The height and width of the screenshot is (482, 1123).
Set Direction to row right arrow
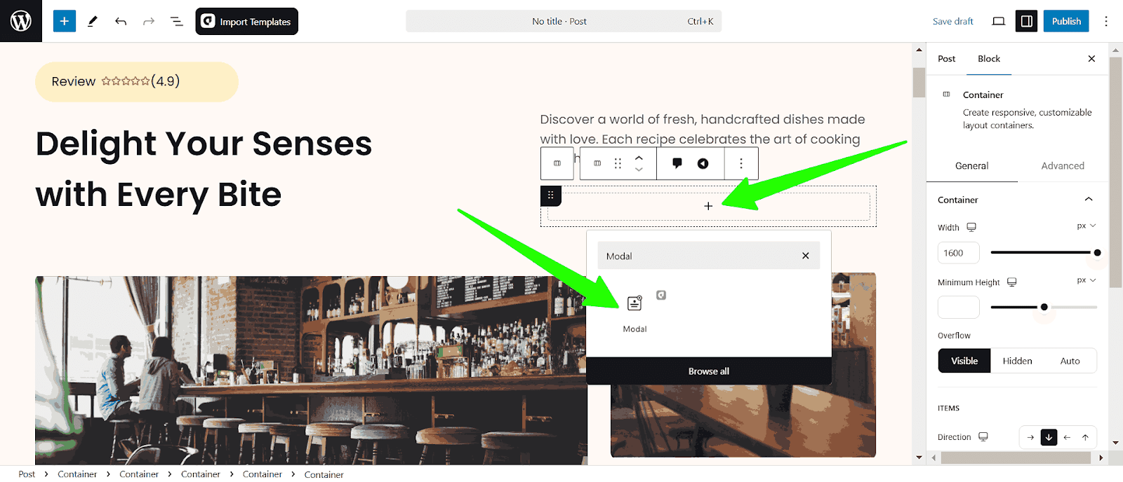(x=1030, y=437)
